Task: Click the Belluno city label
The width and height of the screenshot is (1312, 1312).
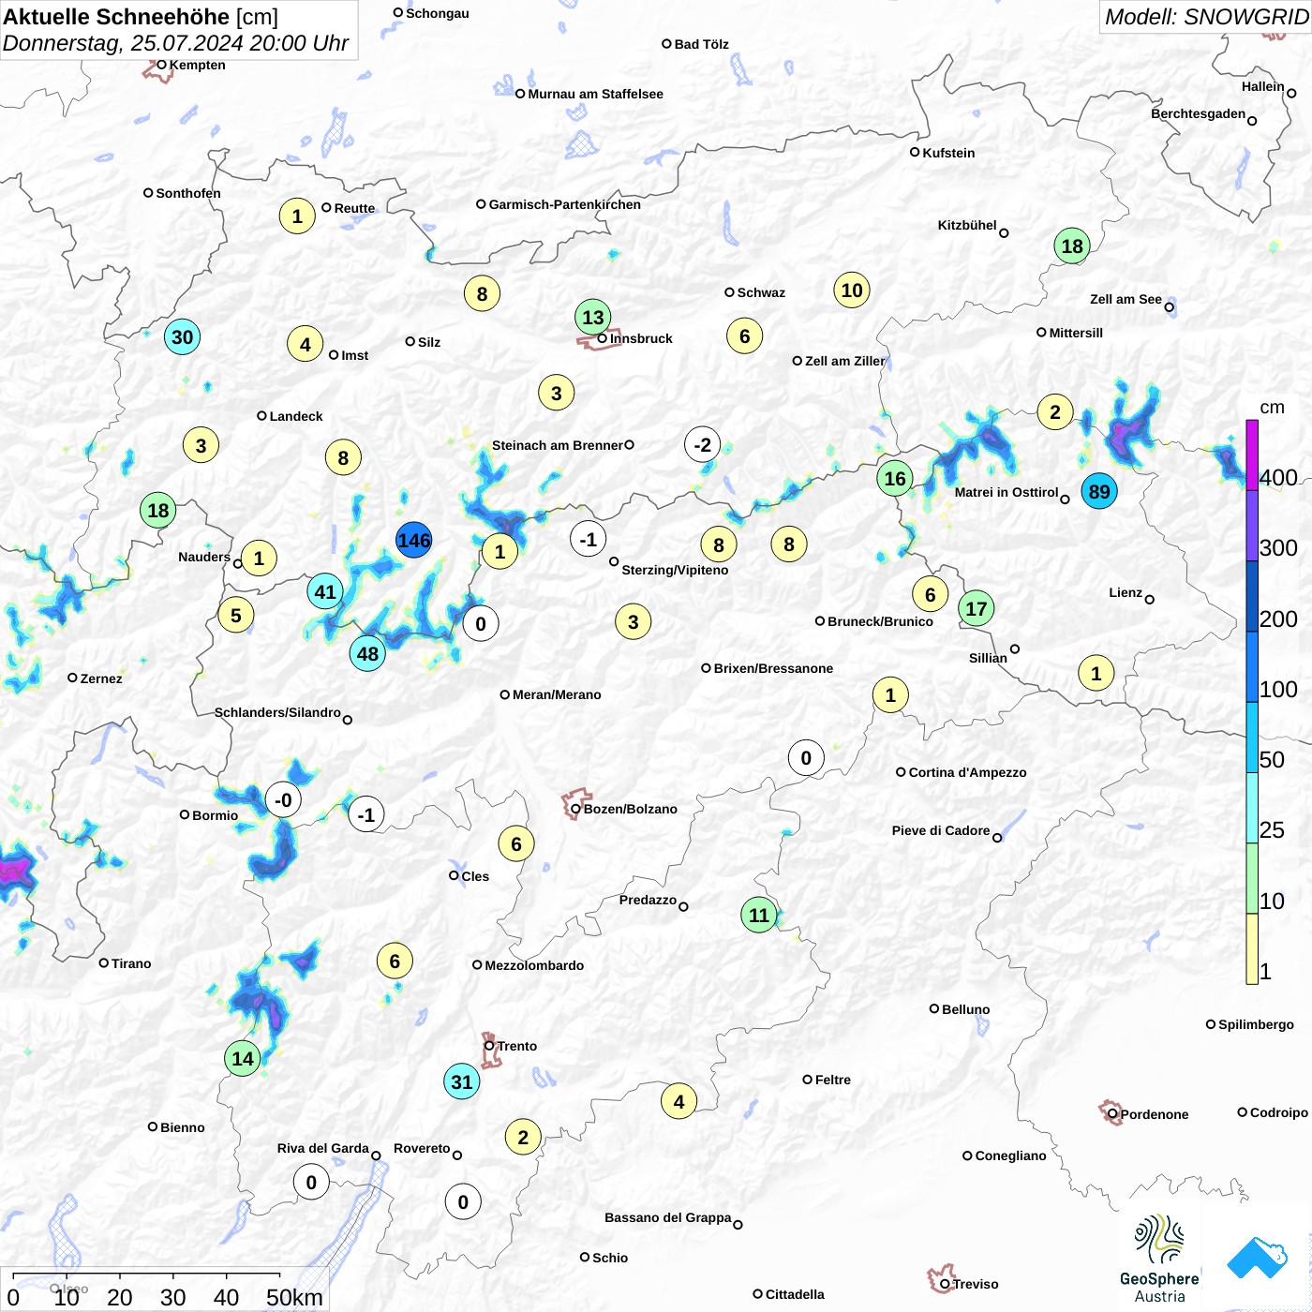Action: (x=965, y=1009)
